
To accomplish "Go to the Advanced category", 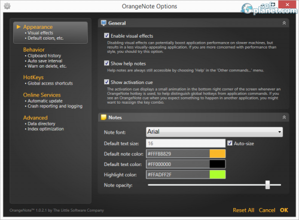I will (35, 117).
